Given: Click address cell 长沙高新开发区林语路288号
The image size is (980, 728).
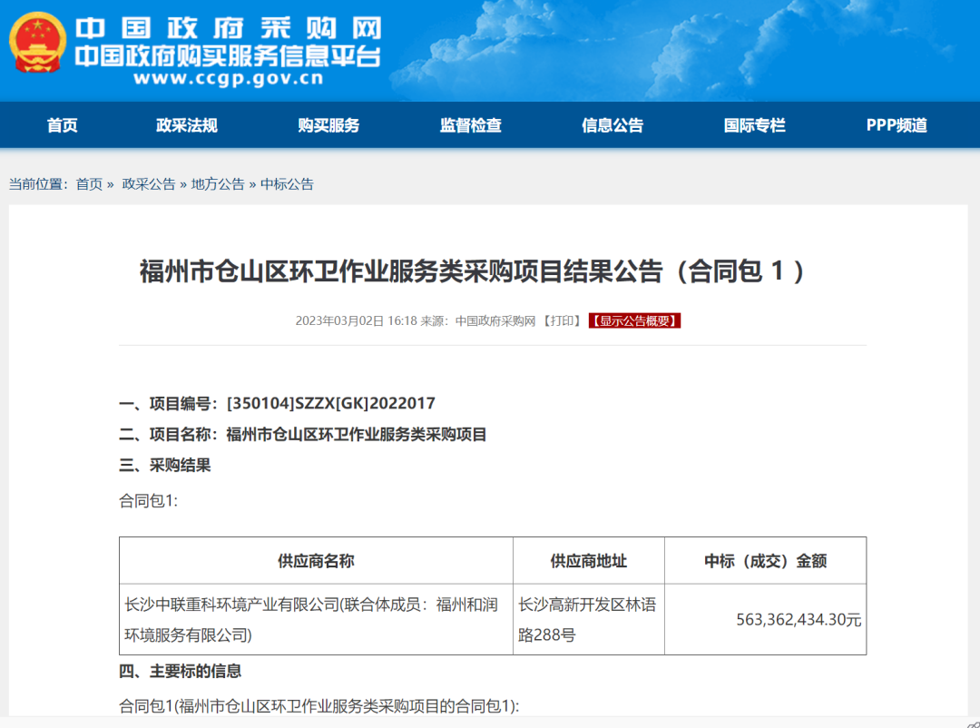Looking at the screenshot, I should click(589, 620).
